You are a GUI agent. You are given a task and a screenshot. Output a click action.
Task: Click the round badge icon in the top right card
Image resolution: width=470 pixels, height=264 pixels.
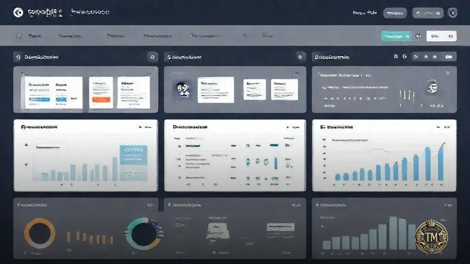tap(431, 86)
